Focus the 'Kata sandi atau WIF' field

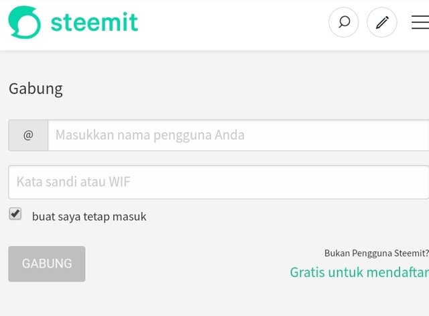pos(219,182)
